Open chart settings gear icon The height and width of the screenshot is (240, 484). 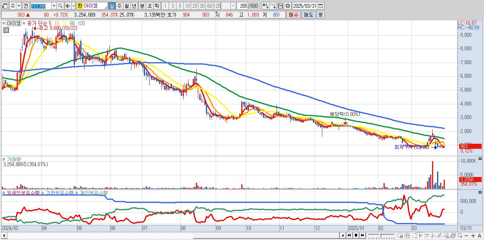point(288,6)
